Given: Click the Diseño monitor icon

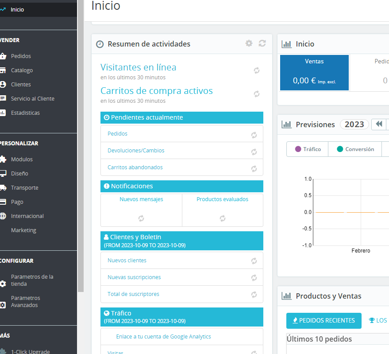Looking at the screenshot, I should pyautogui.click(x=3, y=173).
